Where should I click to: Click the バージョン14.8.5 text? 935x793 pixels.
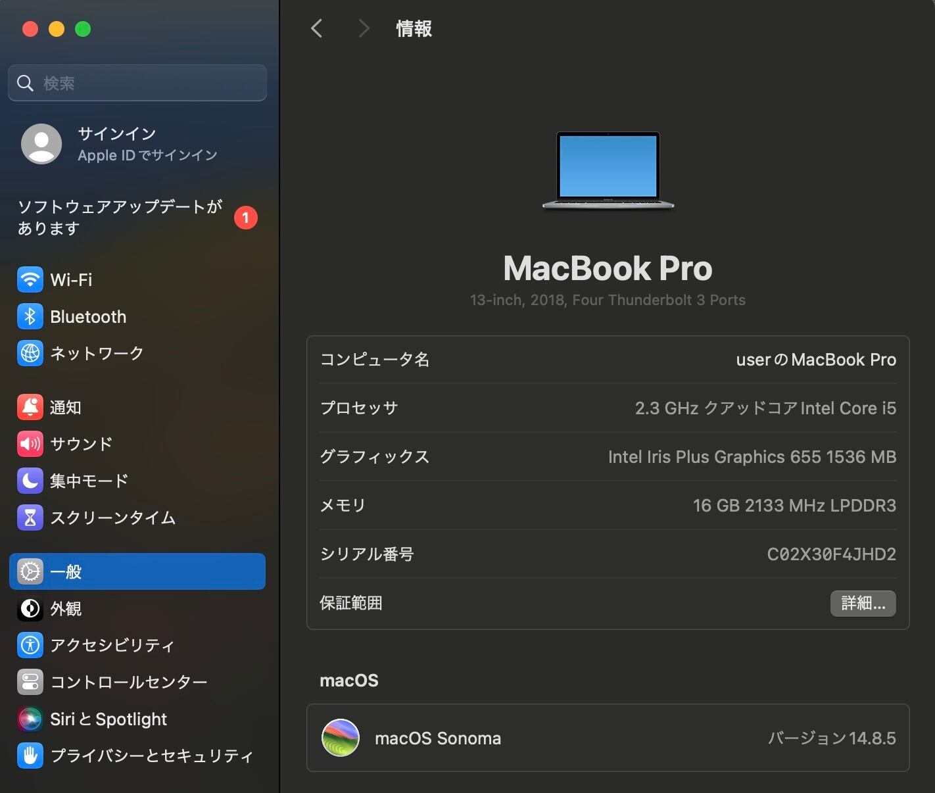pyautogui.click(x=832, y=738)
